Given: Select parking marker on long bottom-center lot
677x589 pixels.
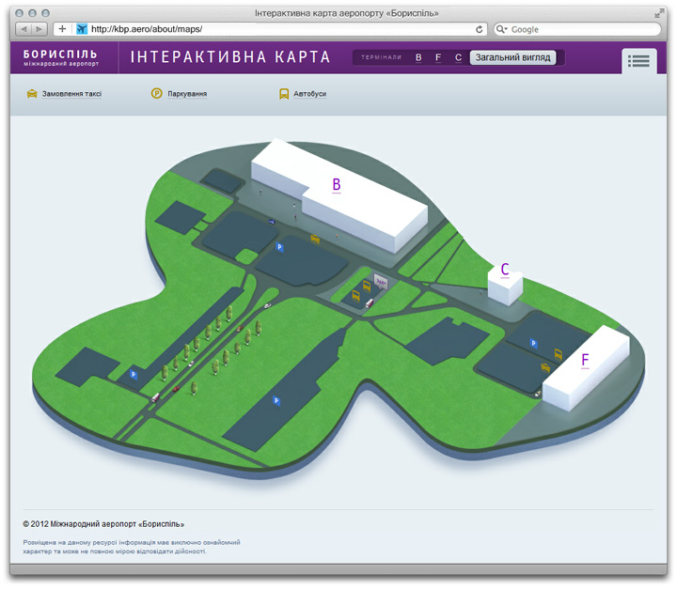Looking at the screenshot, I should (x=276, y=401).
